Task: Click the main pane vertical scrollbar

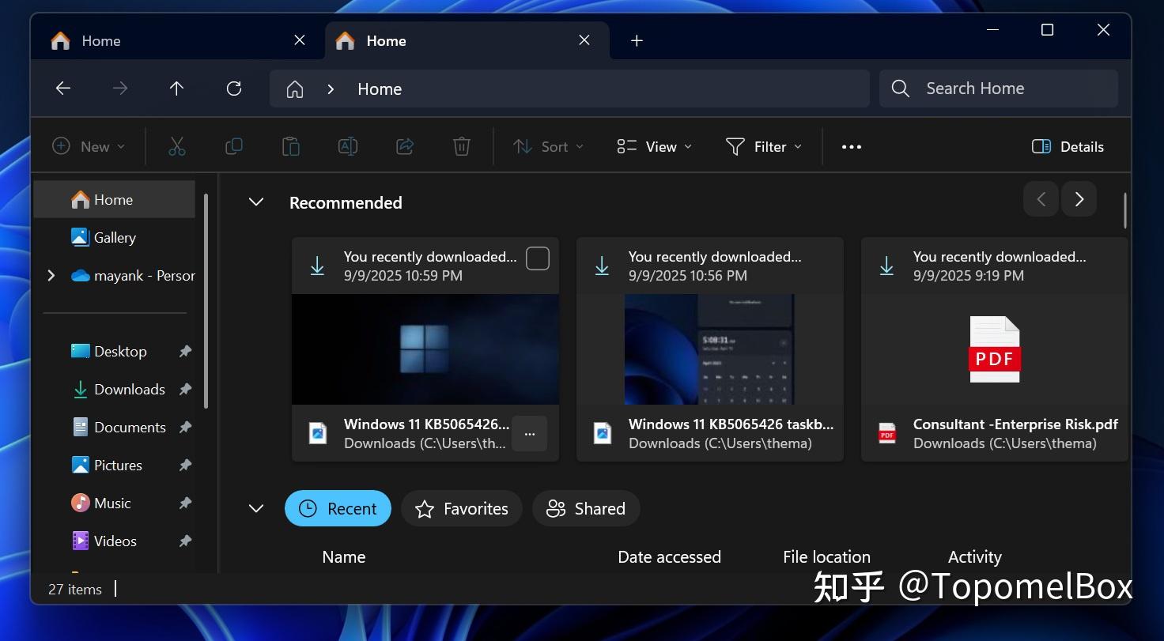Action: [x=1125, y=210]
